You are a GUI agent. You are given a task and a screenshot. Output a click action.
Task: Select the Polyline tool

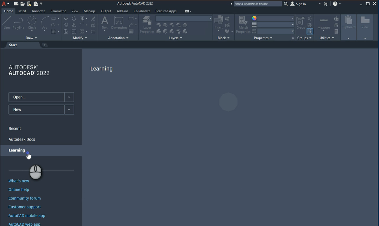(x=18, y=23)
